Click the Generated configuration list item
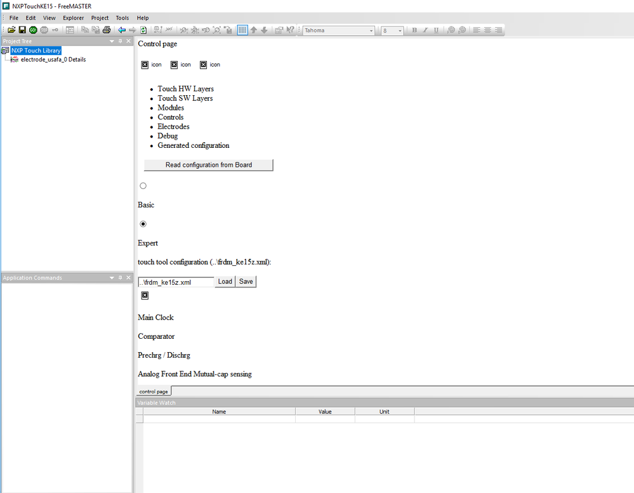This screenshot has height=493, width=634. pos(194,145)
